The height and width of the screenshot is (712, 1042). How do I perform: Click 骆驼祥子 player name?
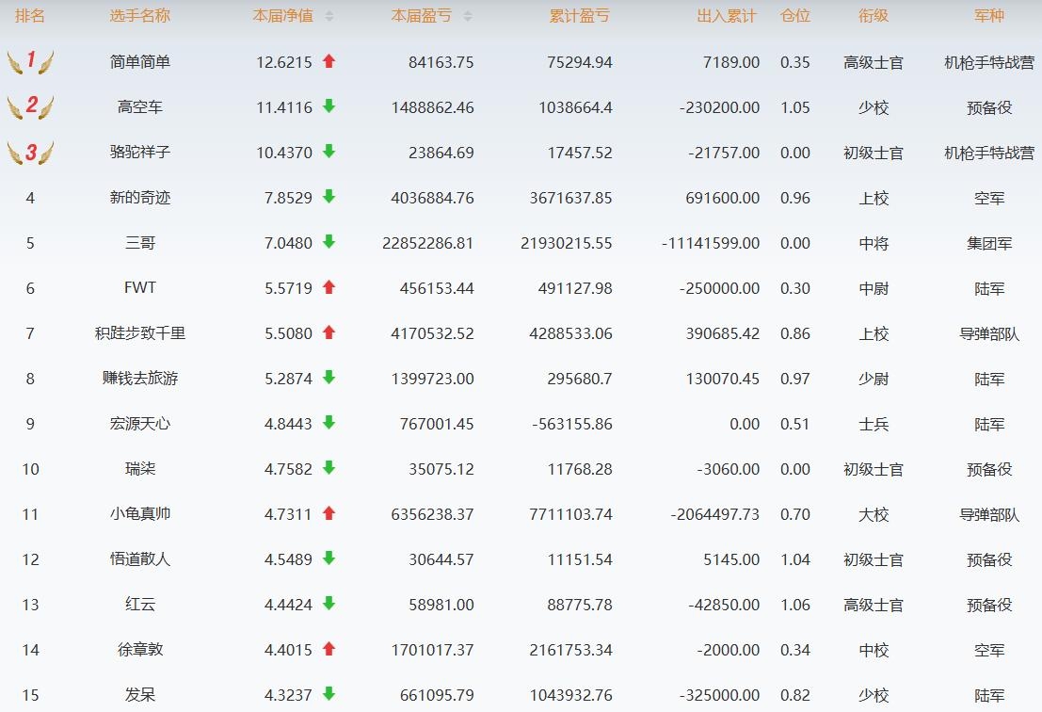tap(140, 153)
